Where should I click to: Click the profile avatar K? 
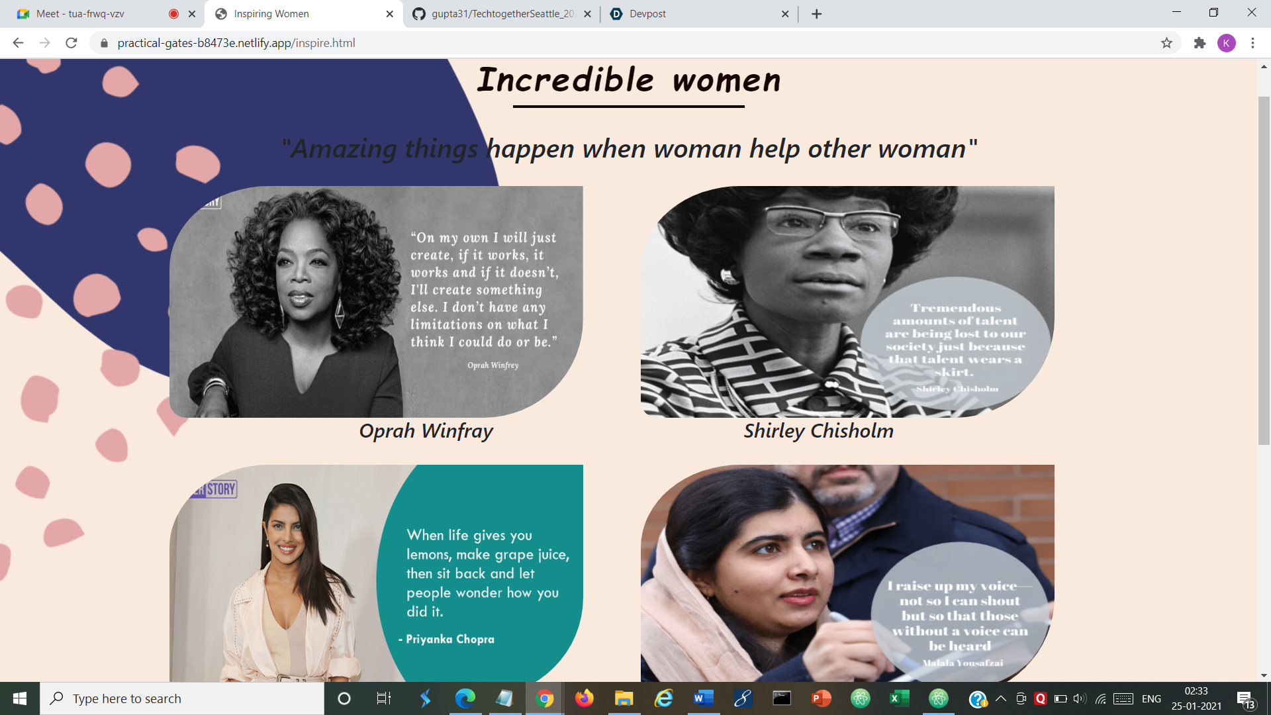click(x=1226, y=43)
